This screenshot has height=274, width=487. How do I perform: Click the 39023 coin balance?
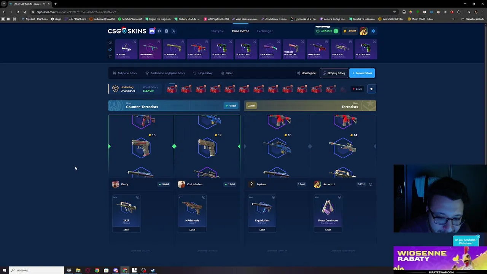click(x=350, y=31)
